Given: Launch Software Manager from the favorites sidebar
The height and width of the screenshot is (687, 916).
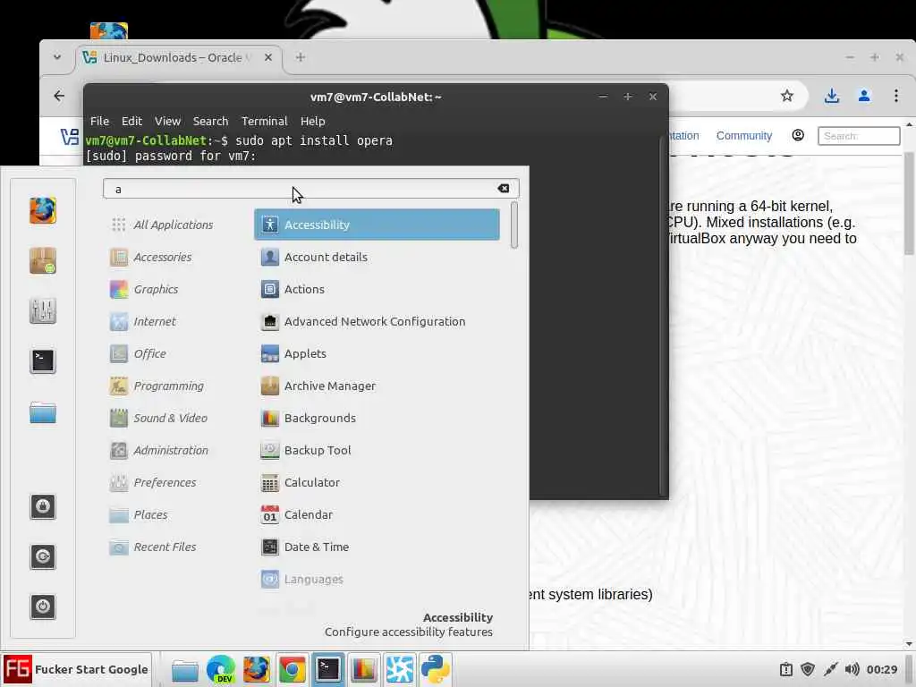Looking at the screenshot, I should pyautogui.click(x=43, y=260).
